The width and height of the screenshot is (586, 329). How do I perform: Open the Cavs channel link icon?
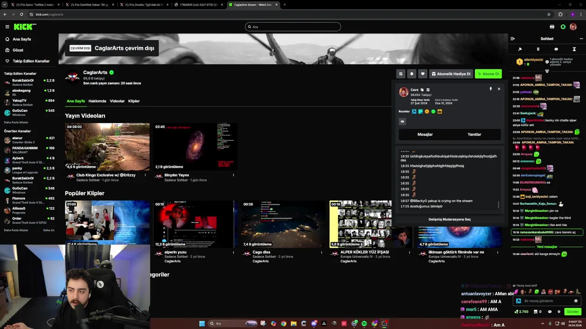tap(428, 90)
